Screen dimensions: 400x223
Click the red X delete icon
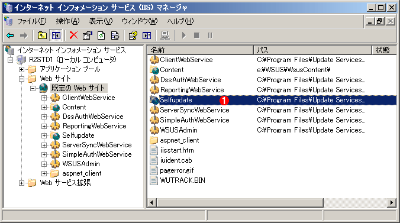click(73, 35)
